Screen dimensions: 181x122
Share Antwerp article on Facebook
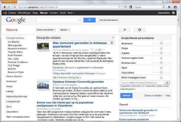tap(100, 50)
